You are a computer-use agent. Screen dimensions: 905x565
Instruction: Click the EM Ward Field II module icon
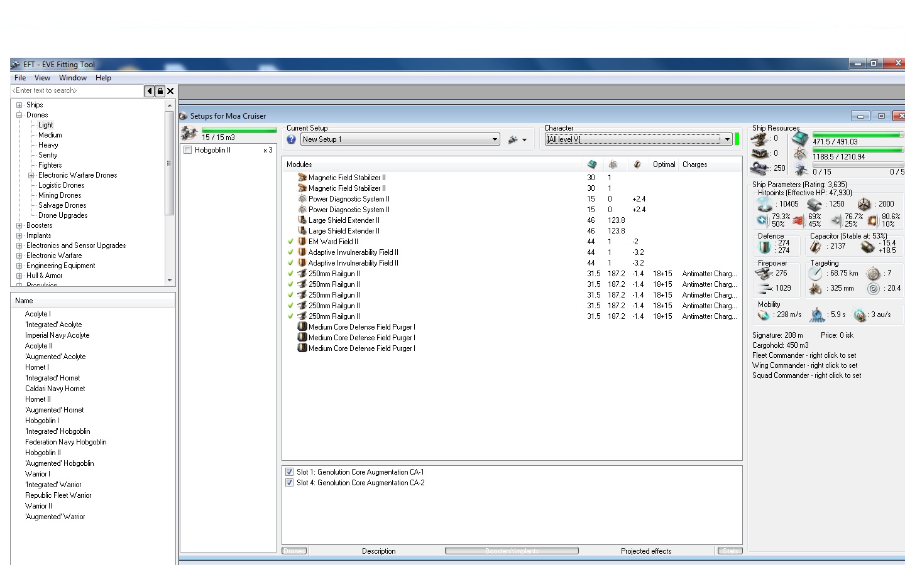click(x=302, y=242)
